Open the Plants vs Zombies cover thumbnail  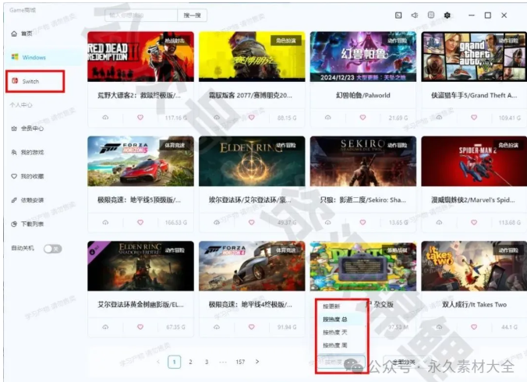[363, 266]
